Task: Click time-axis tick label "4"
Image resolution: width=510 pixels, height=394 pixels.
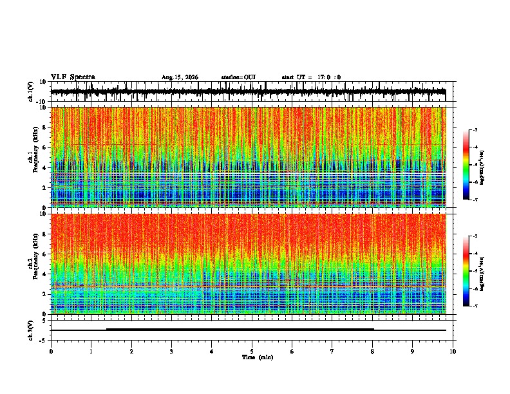Action: [x=211, y=352]
